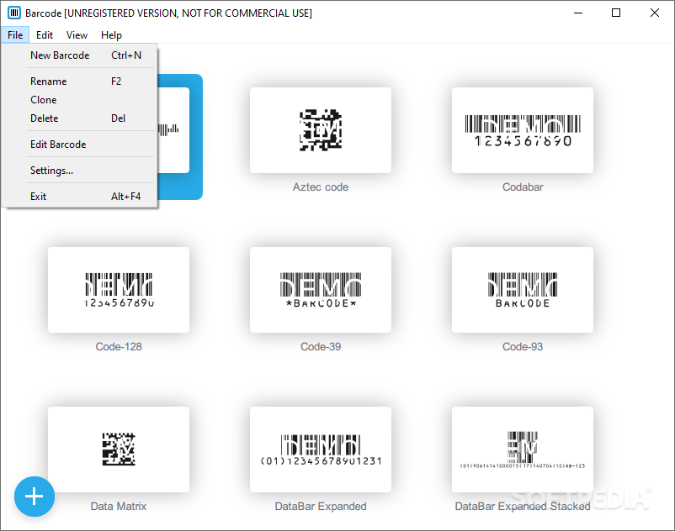Viewport: 675px width, 531px height.
Task: Select the DataBar Expanded Stacked thumbnail
Action: (x=523, y=450)
